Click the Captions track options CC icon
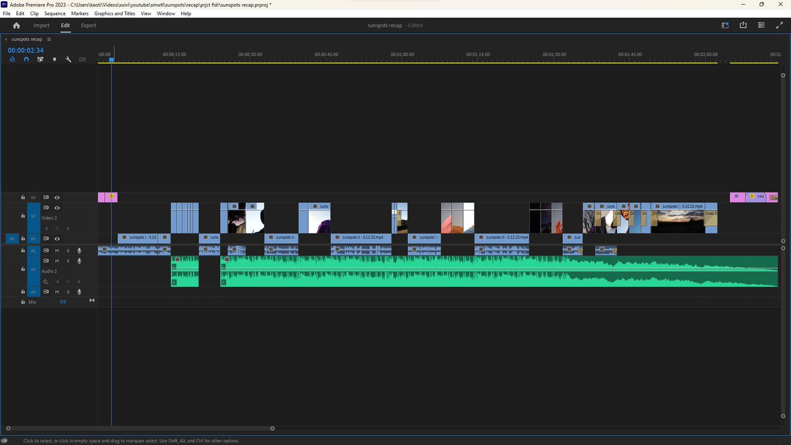The height and width of the screenshot is (445, 791). (82, 59)
